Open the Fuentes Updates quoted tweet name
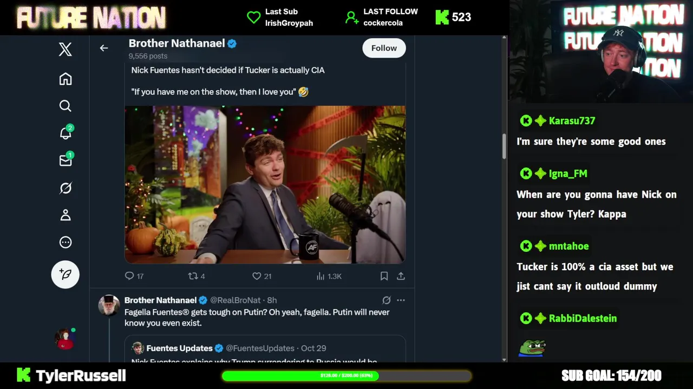 pos(179,348)
